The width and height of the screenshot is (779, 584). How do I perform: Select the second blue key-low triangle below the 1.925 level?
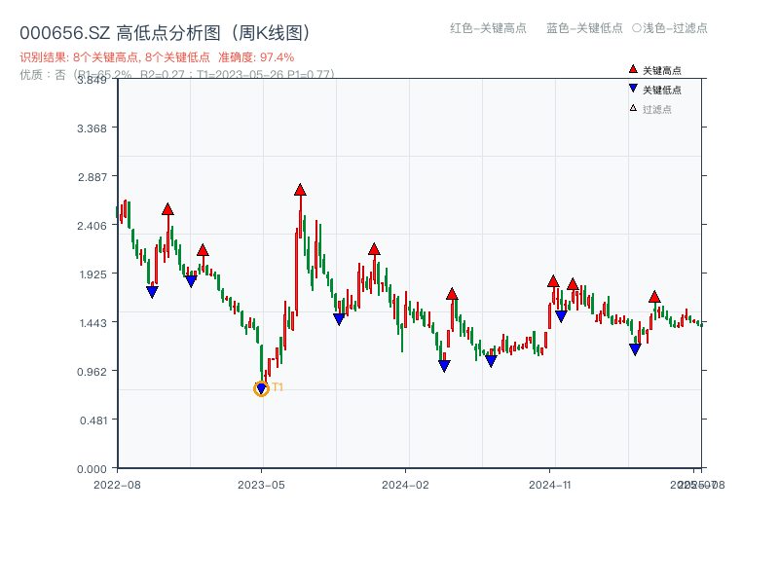coord(191,281)
